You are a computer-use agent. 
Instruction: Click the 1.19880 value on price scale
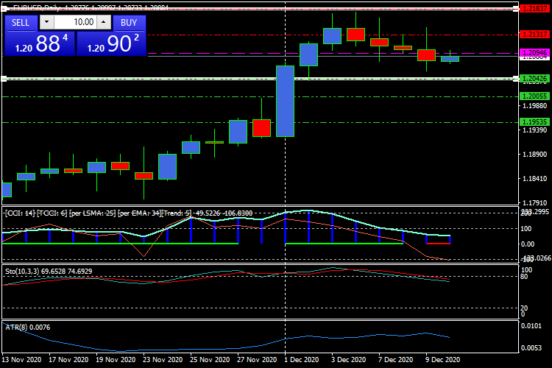535,106
